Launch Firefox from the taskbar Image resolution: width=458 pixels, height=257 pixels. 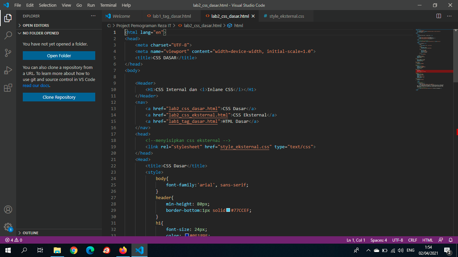123,250
